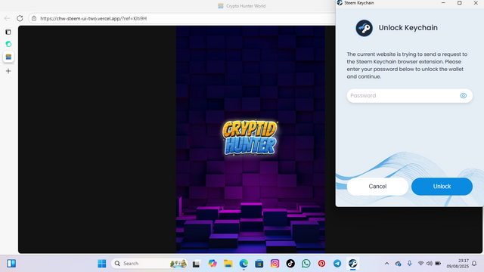Open Wi-Fi network settings in tray

420,264
